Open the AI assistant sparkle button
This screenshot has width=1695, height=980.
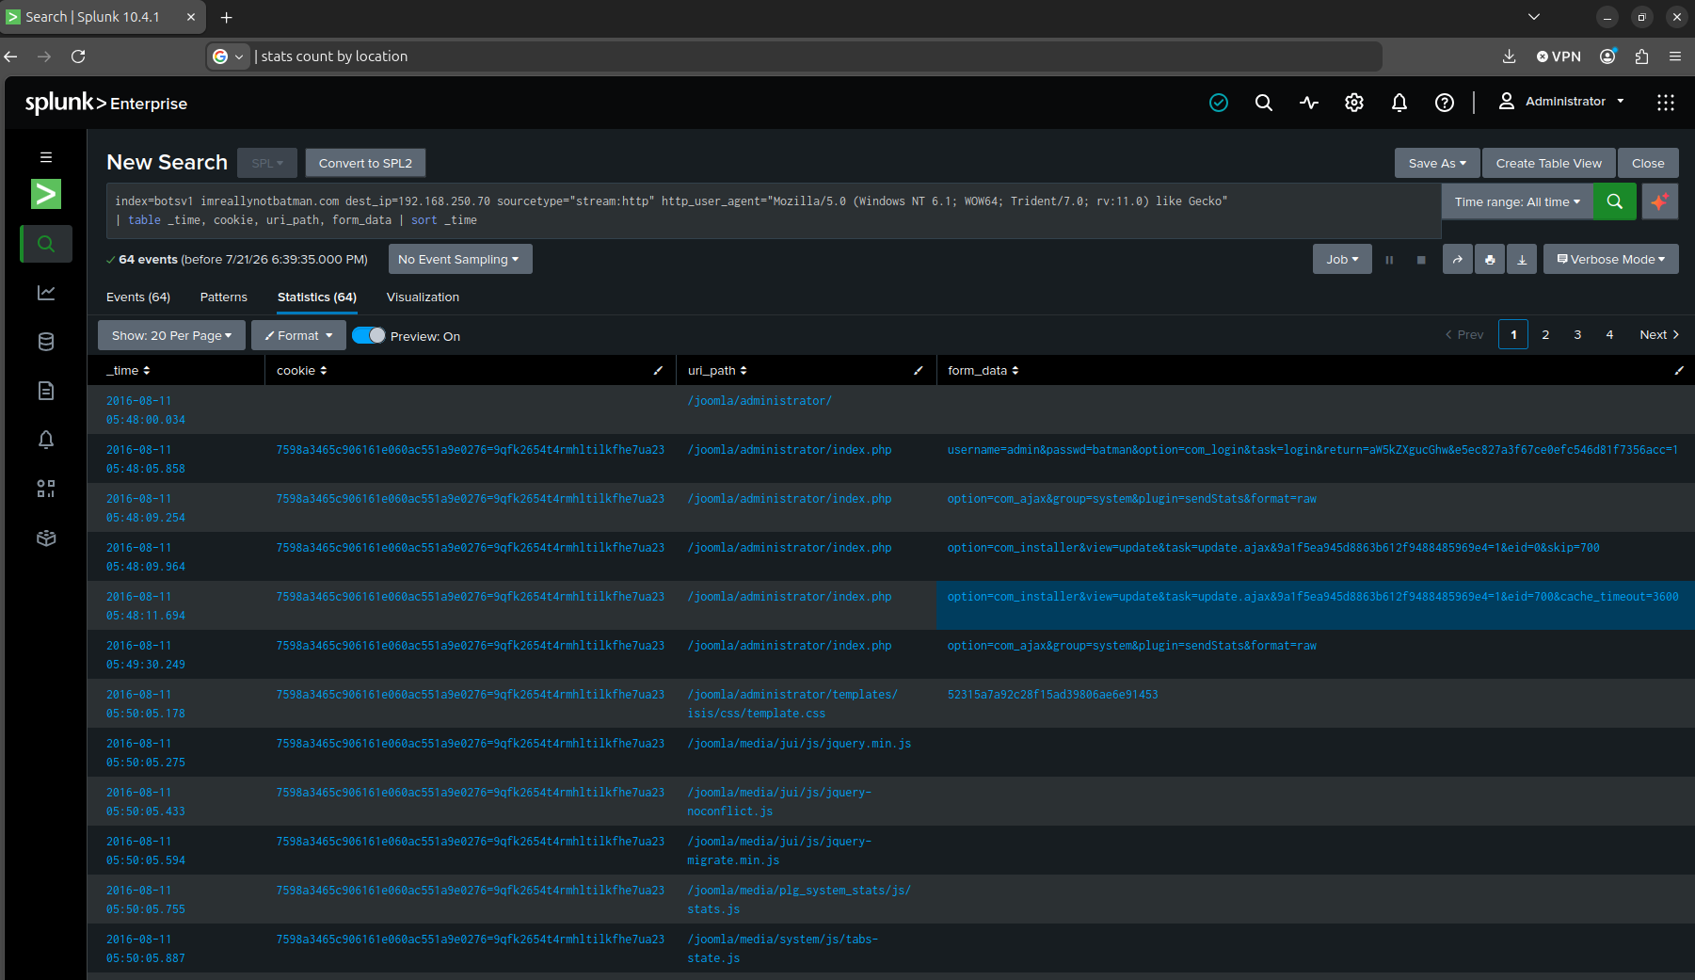[x=1660, y=201]
